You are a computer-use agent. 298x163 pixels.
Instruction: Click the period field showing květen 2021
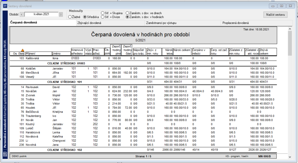41,14
